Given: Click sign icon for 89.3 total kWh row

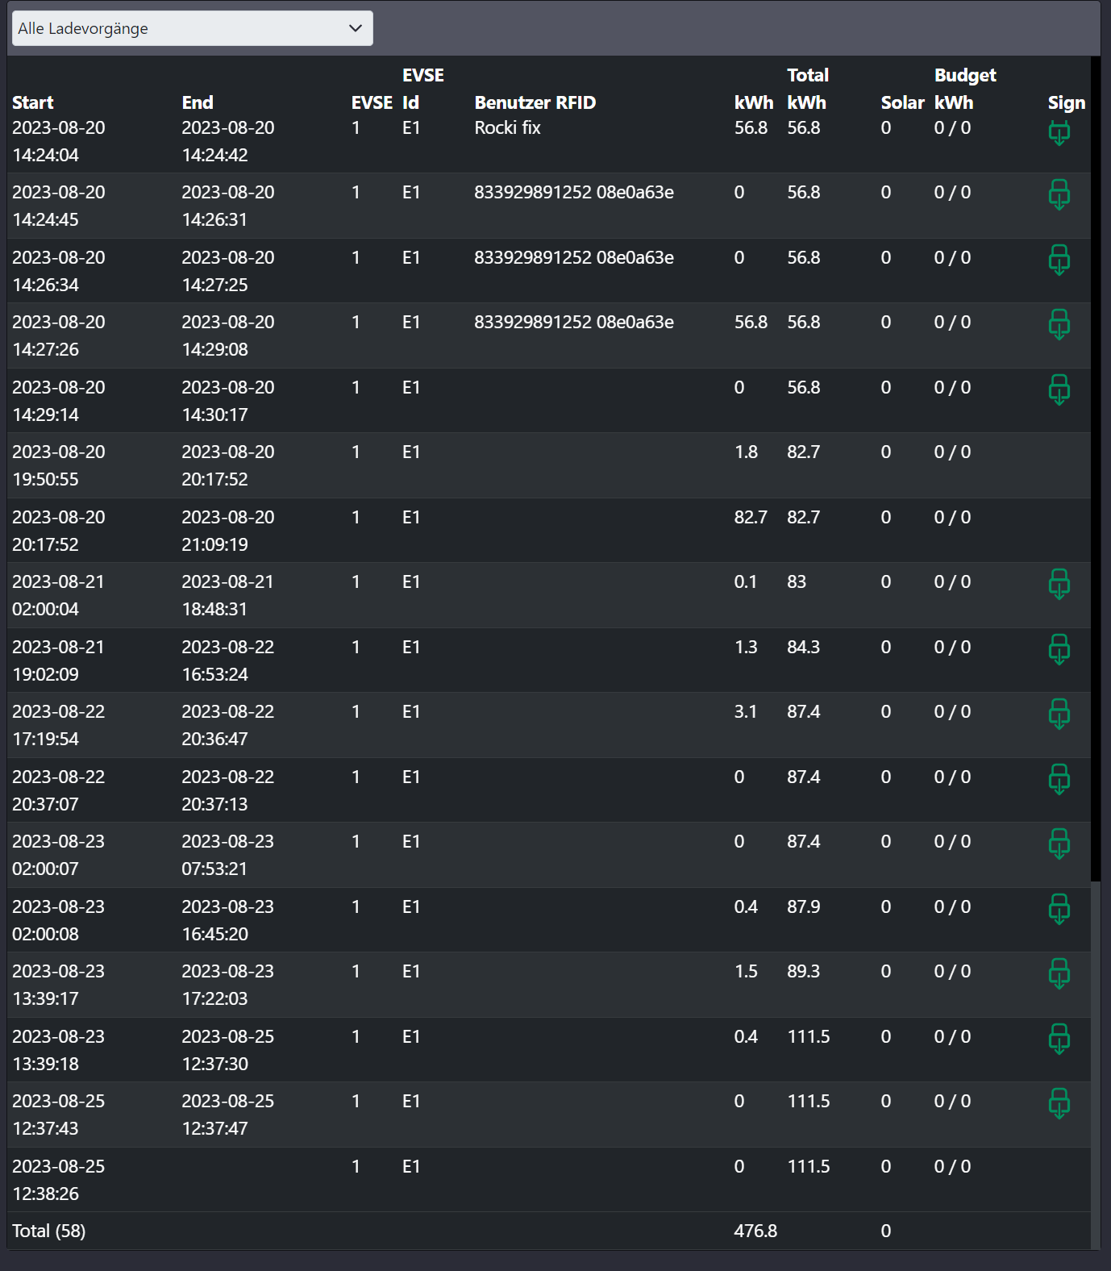Looking at the screenshot, I should (1059, 973).
